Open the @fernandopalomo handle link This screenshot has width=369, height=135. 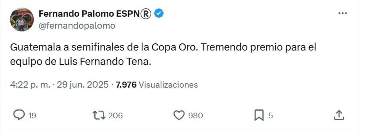coord(77,26)
